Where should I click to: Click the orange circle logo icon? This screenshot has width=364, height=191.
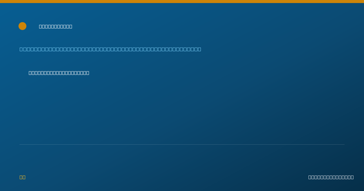click(22, 26)
